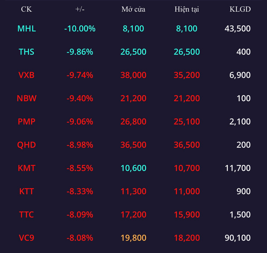Click the Mở cửa column header
The width and height of the screenshot is (267, 253).
click(x=133, y=9)
